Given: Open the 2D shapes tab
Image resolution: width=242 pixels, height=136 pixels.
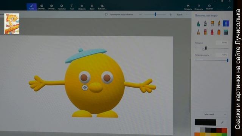Looking at the screenshot, I should (42, 7).
